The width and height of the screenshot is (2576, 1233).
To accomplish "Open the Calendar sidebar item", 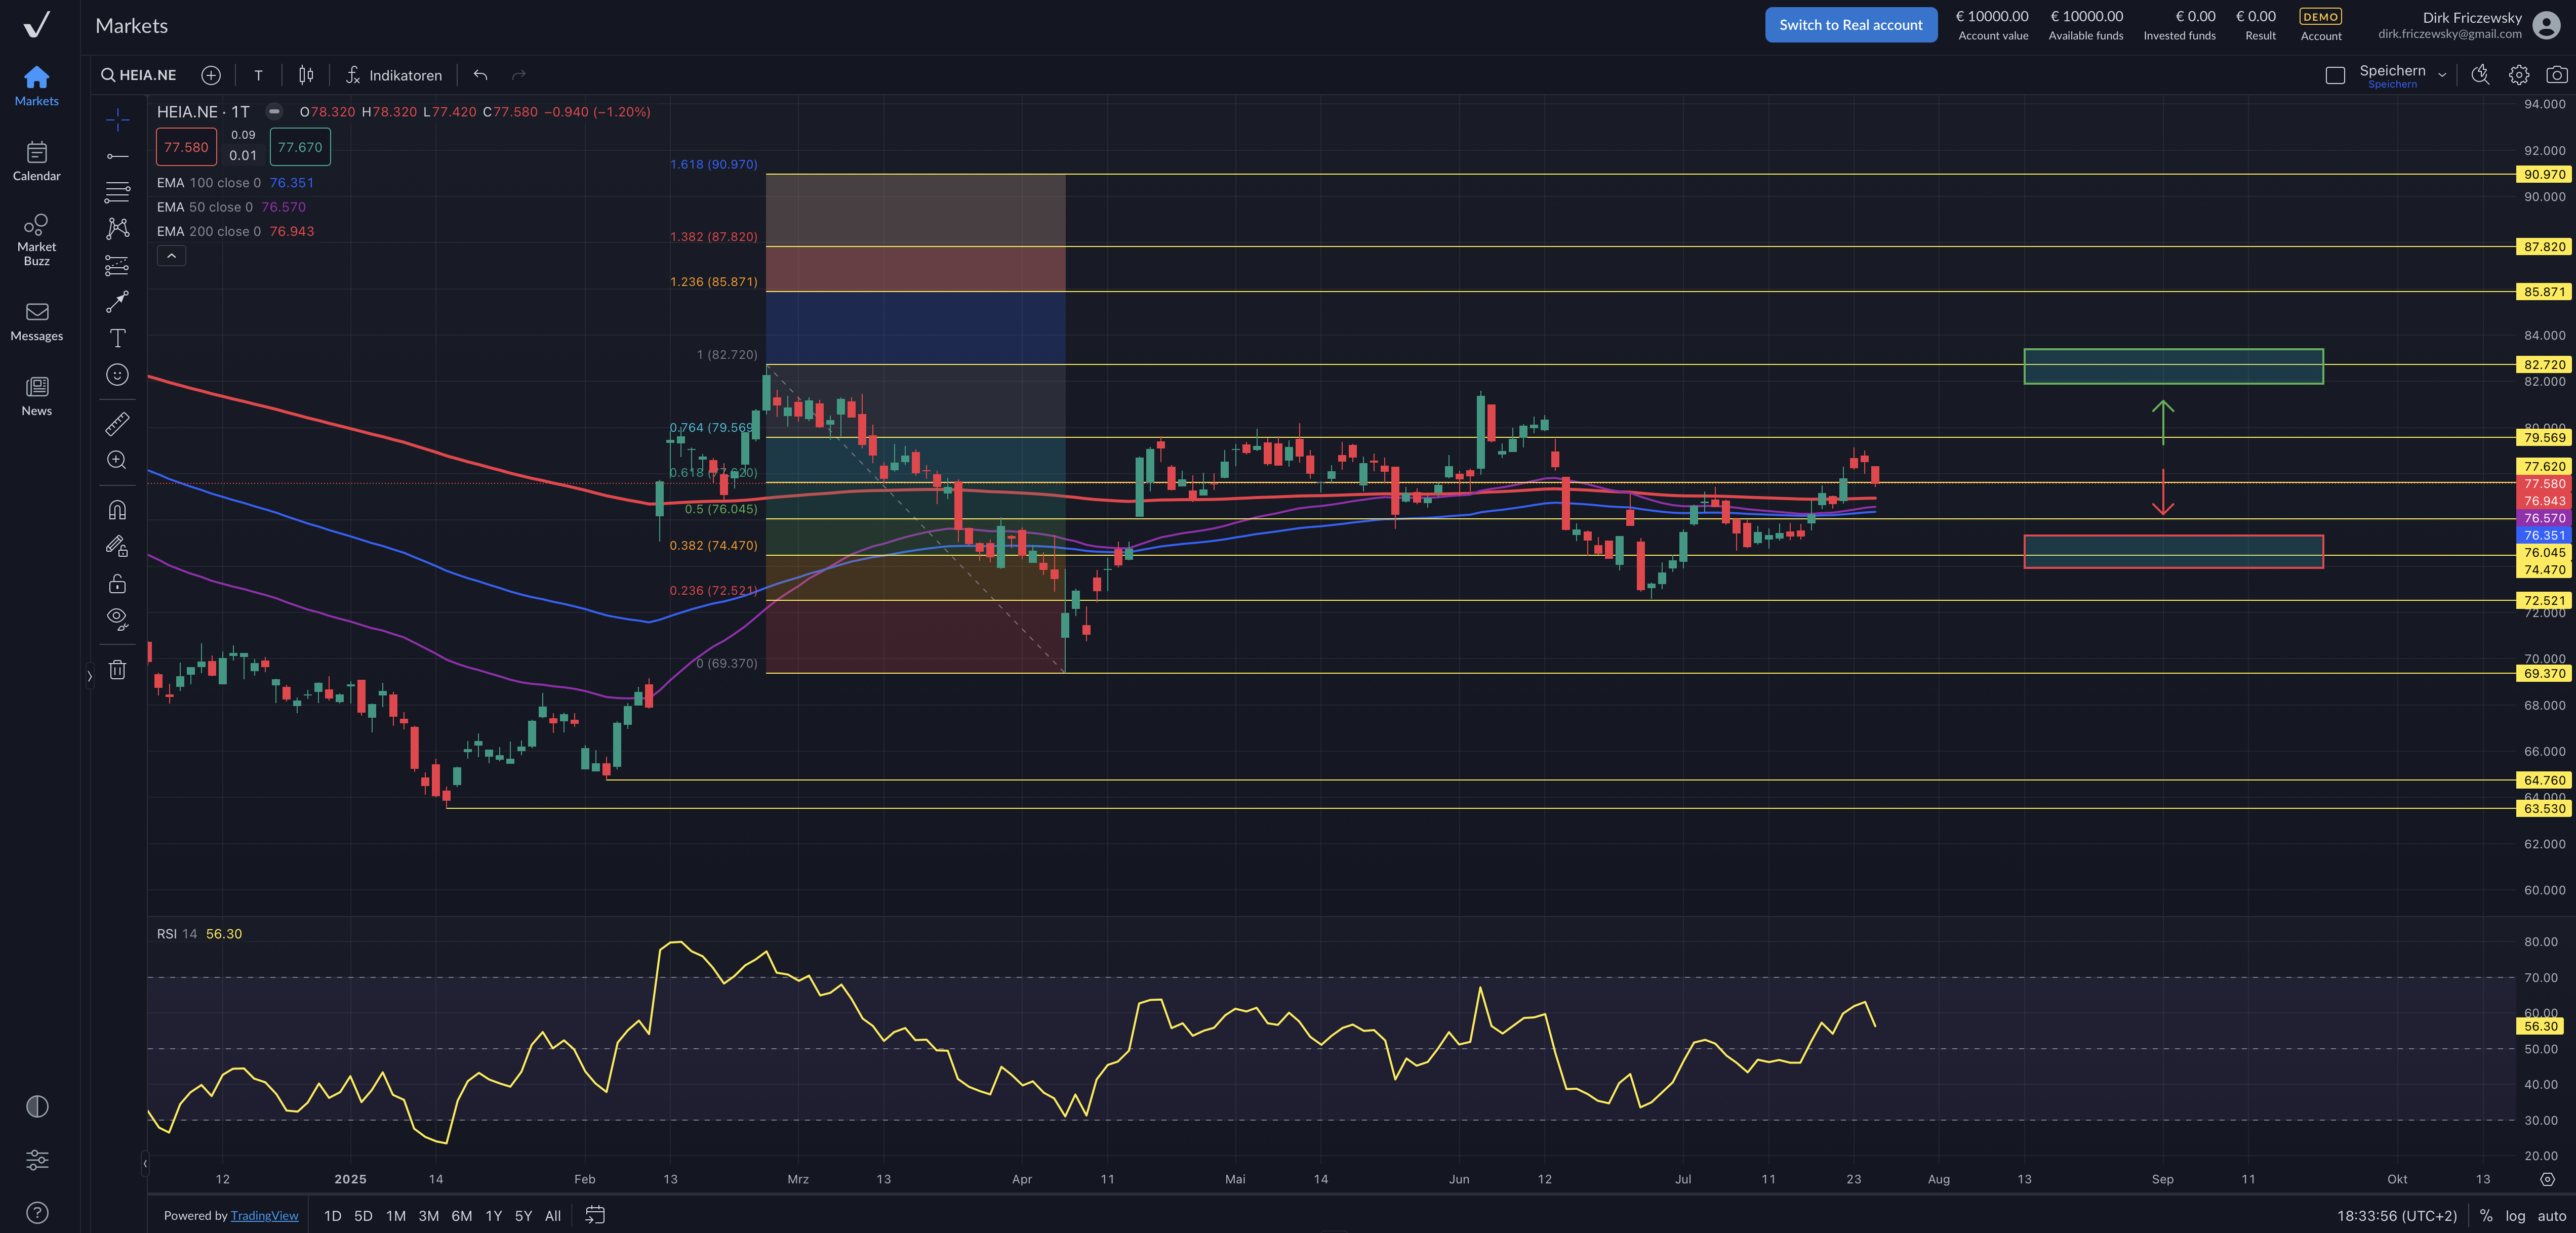I will tap(37, 161).
